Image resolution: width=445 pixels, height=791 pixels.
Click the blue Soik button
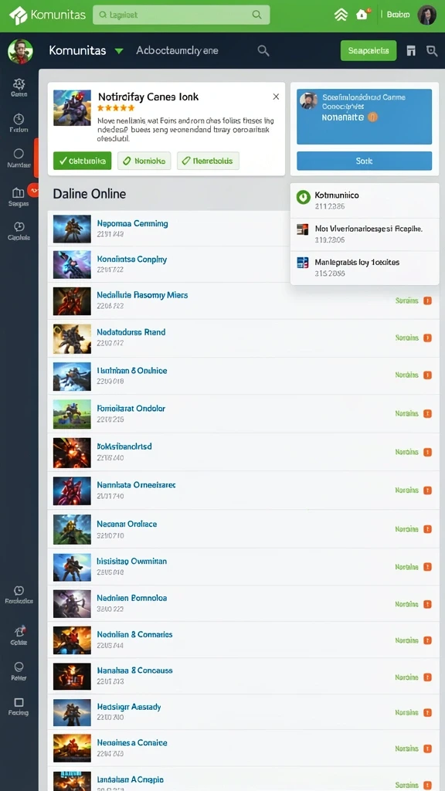click(x=365, y=161)
